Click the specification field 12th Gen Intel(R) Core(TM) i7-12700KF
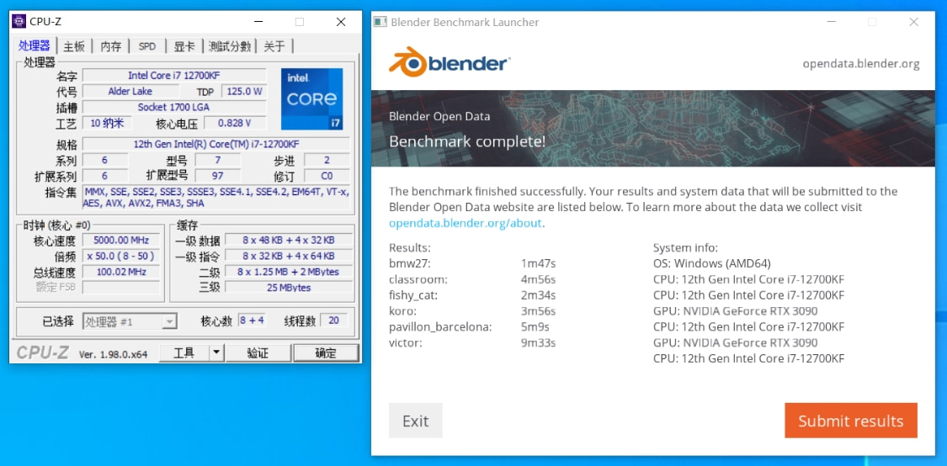 216,145
